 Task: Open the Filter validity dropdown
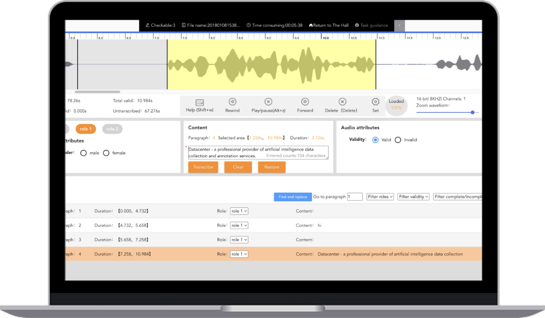414,196
